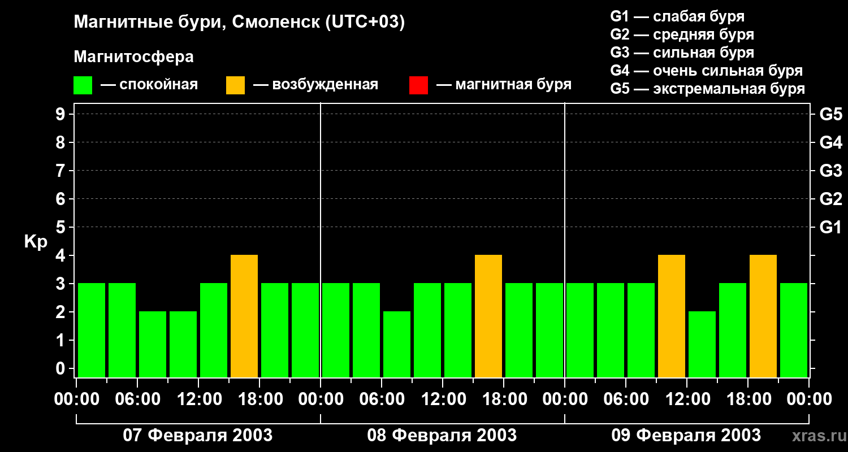Click the first 12:00 time tick label
The height and width of the screenshot is (452, 848).
[198, 399]
